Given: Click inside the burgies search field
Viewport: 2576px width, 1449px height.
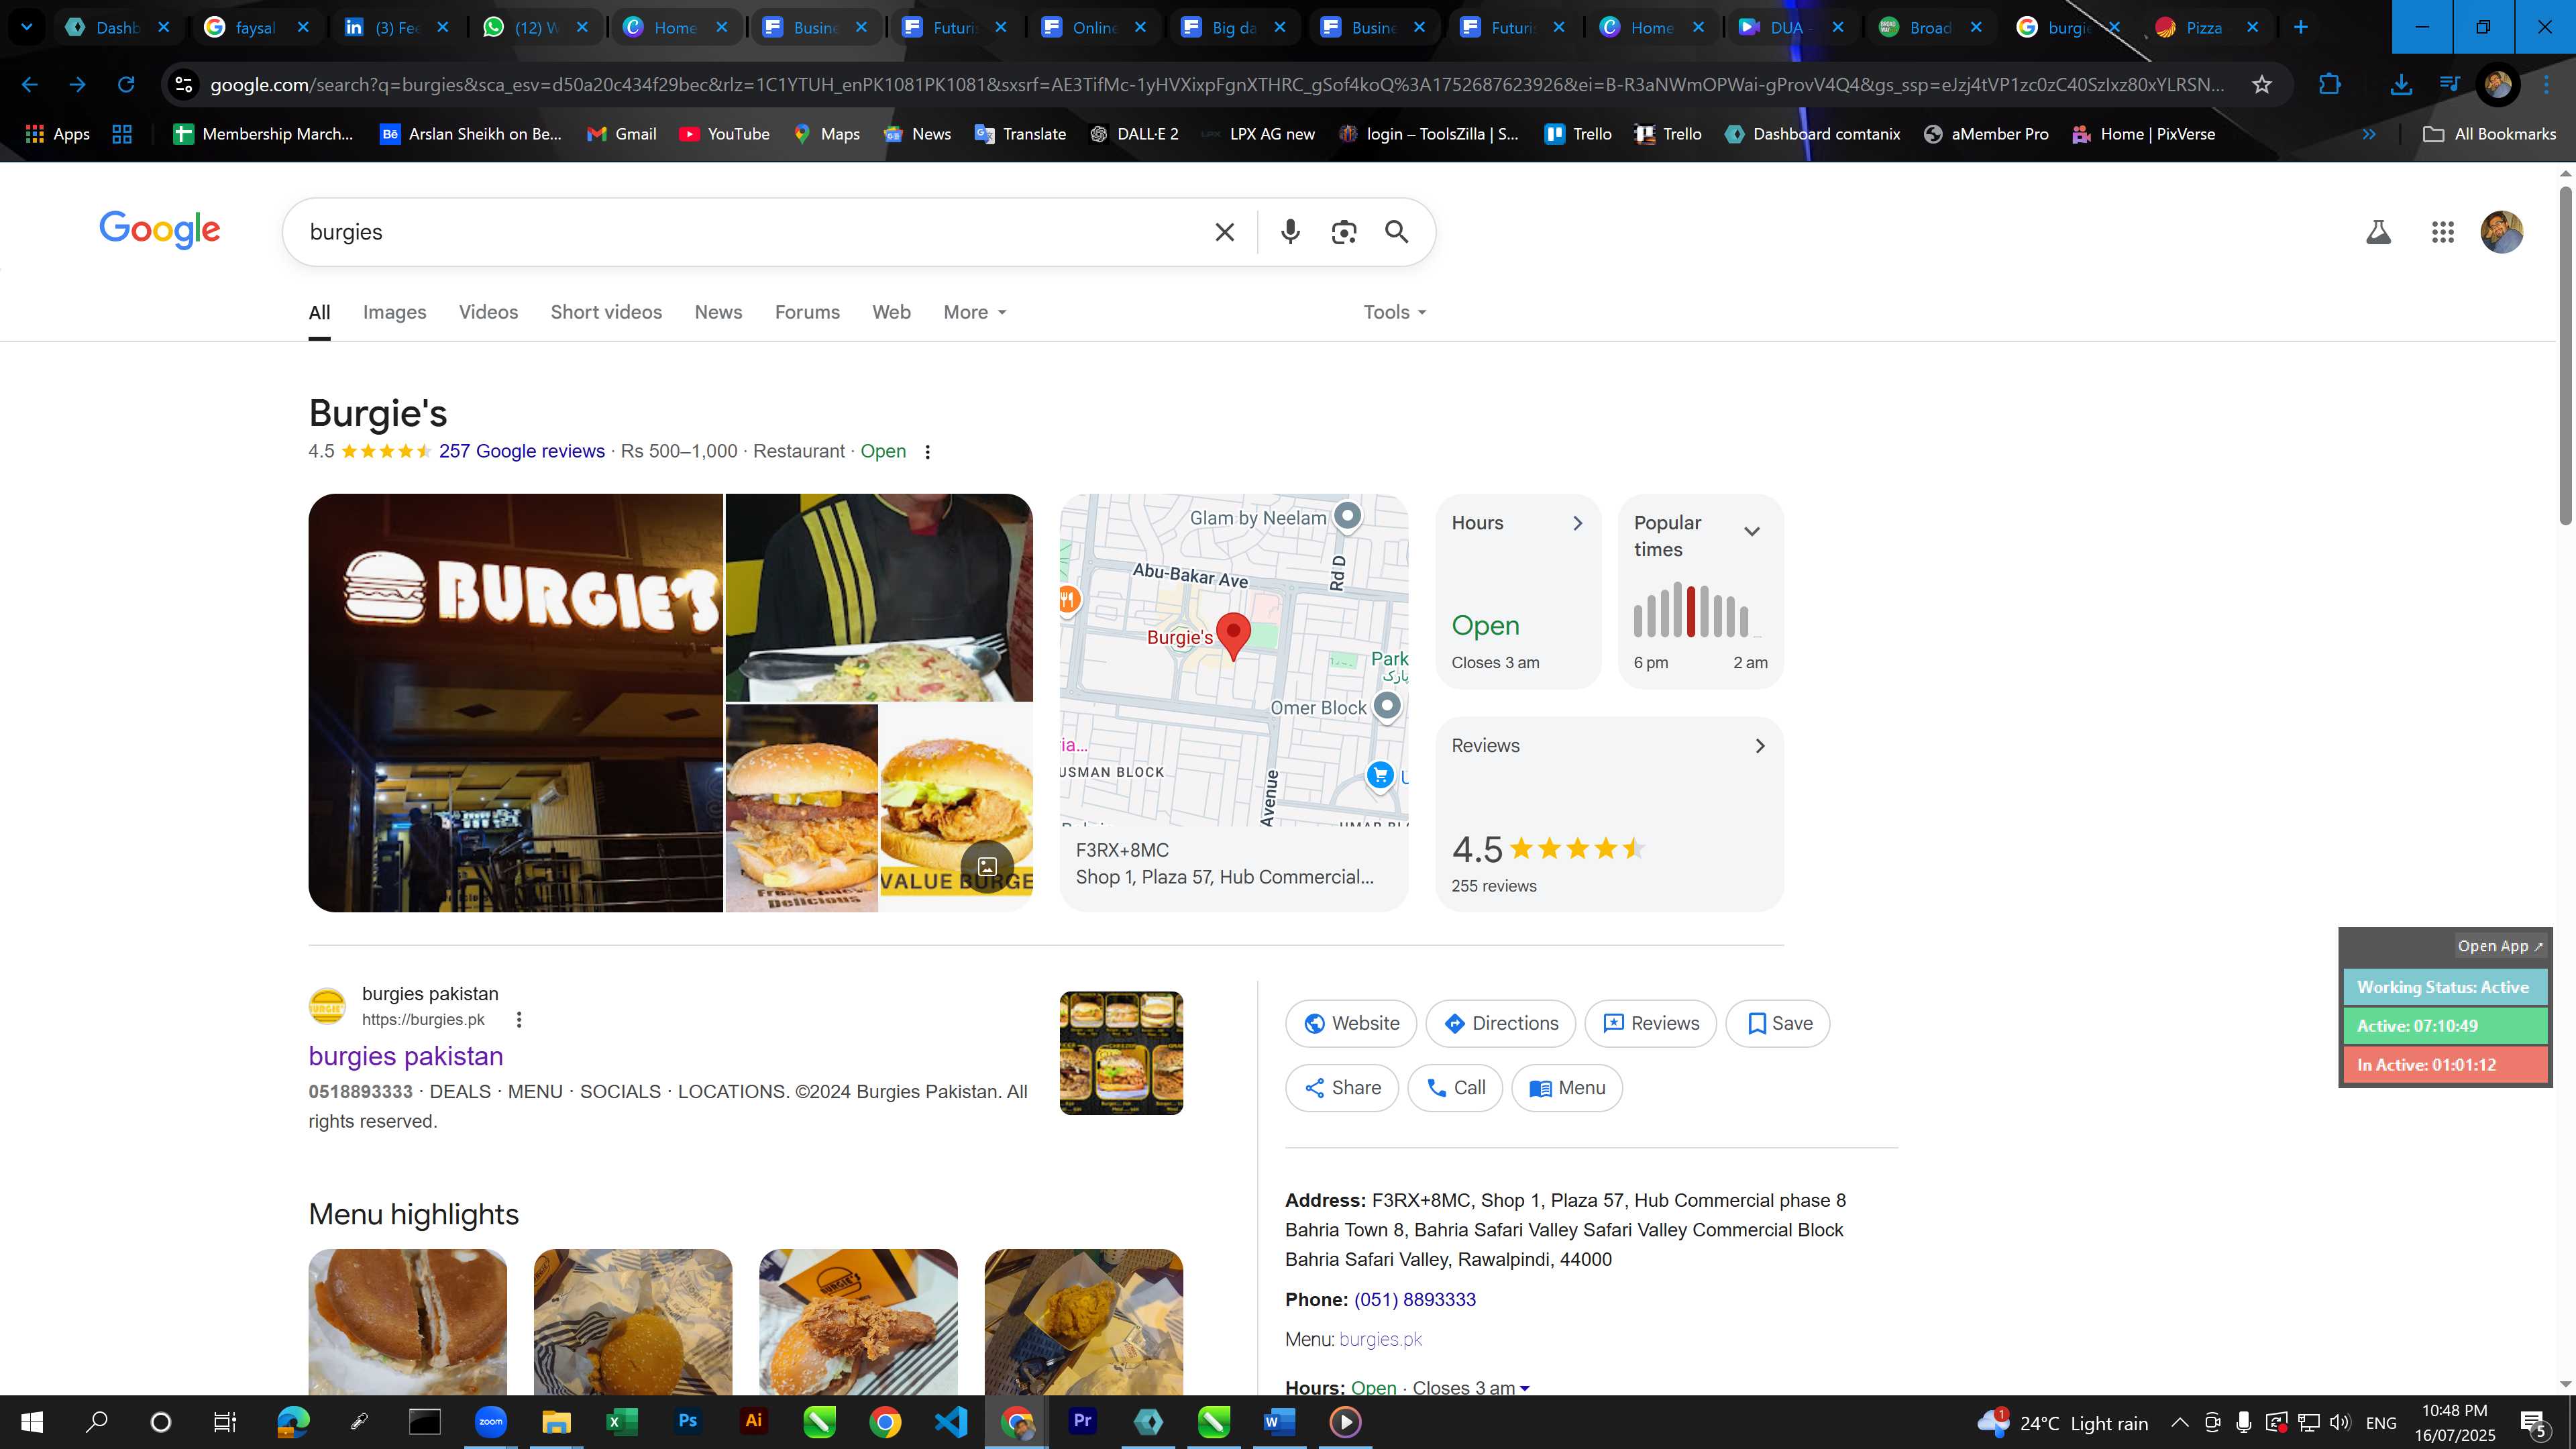Looking at the screenshot, I should click(750, 232).
